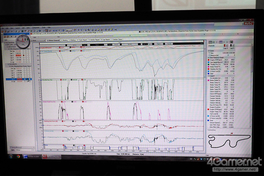
Task: Click red swatch beside Engine RPM channel
Action: click(x=209, y=60)
